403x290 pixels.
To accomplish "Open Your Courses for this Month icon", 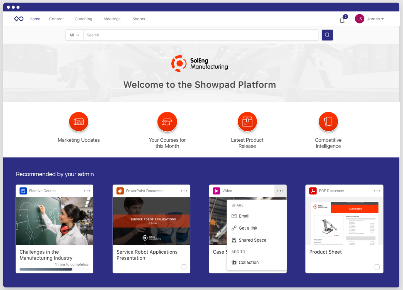I will [167, 122].
